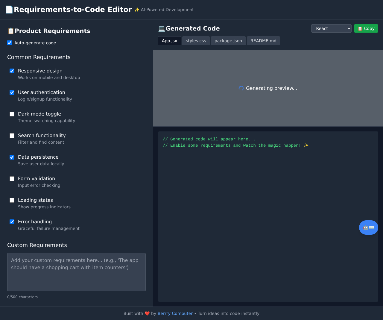Screen dimensions: 383x320
Task: Open the React framework dropdown
Action: pyautogui.click(x=331, y=28)
